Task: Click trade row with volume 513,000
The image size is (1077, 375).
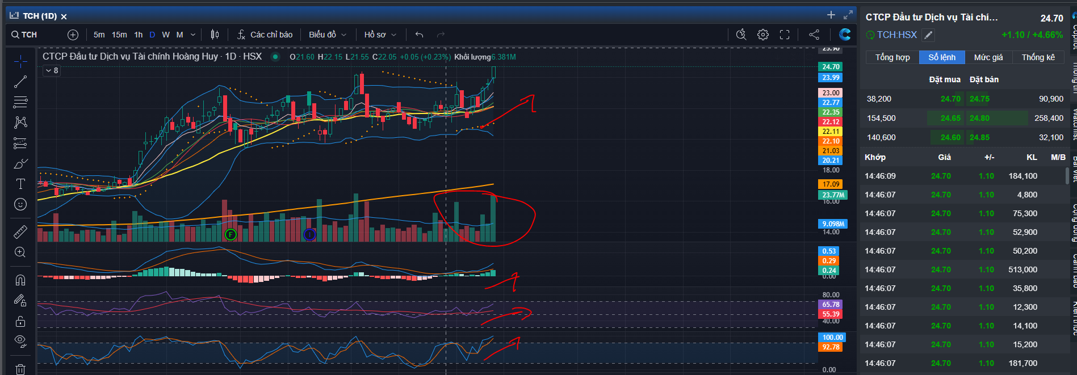Action: pyautogui.click(x=963, y=269)
